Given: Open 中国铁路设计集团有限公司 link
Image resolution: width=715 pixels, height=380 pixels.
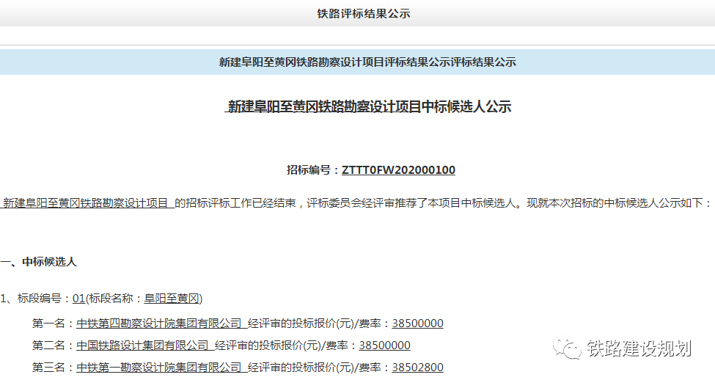Looking at the screenshot, I should pos(142,346).
